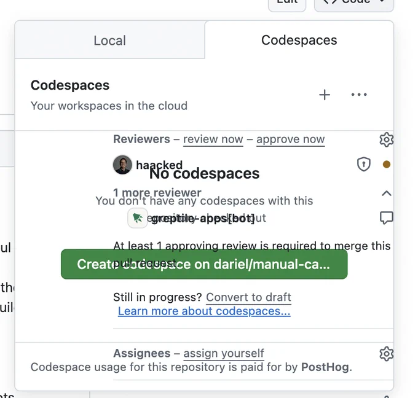The width and height of the screenshot is (418, 398).
Task: Click the plus icon to create codespace
Action: pos(325,95)
